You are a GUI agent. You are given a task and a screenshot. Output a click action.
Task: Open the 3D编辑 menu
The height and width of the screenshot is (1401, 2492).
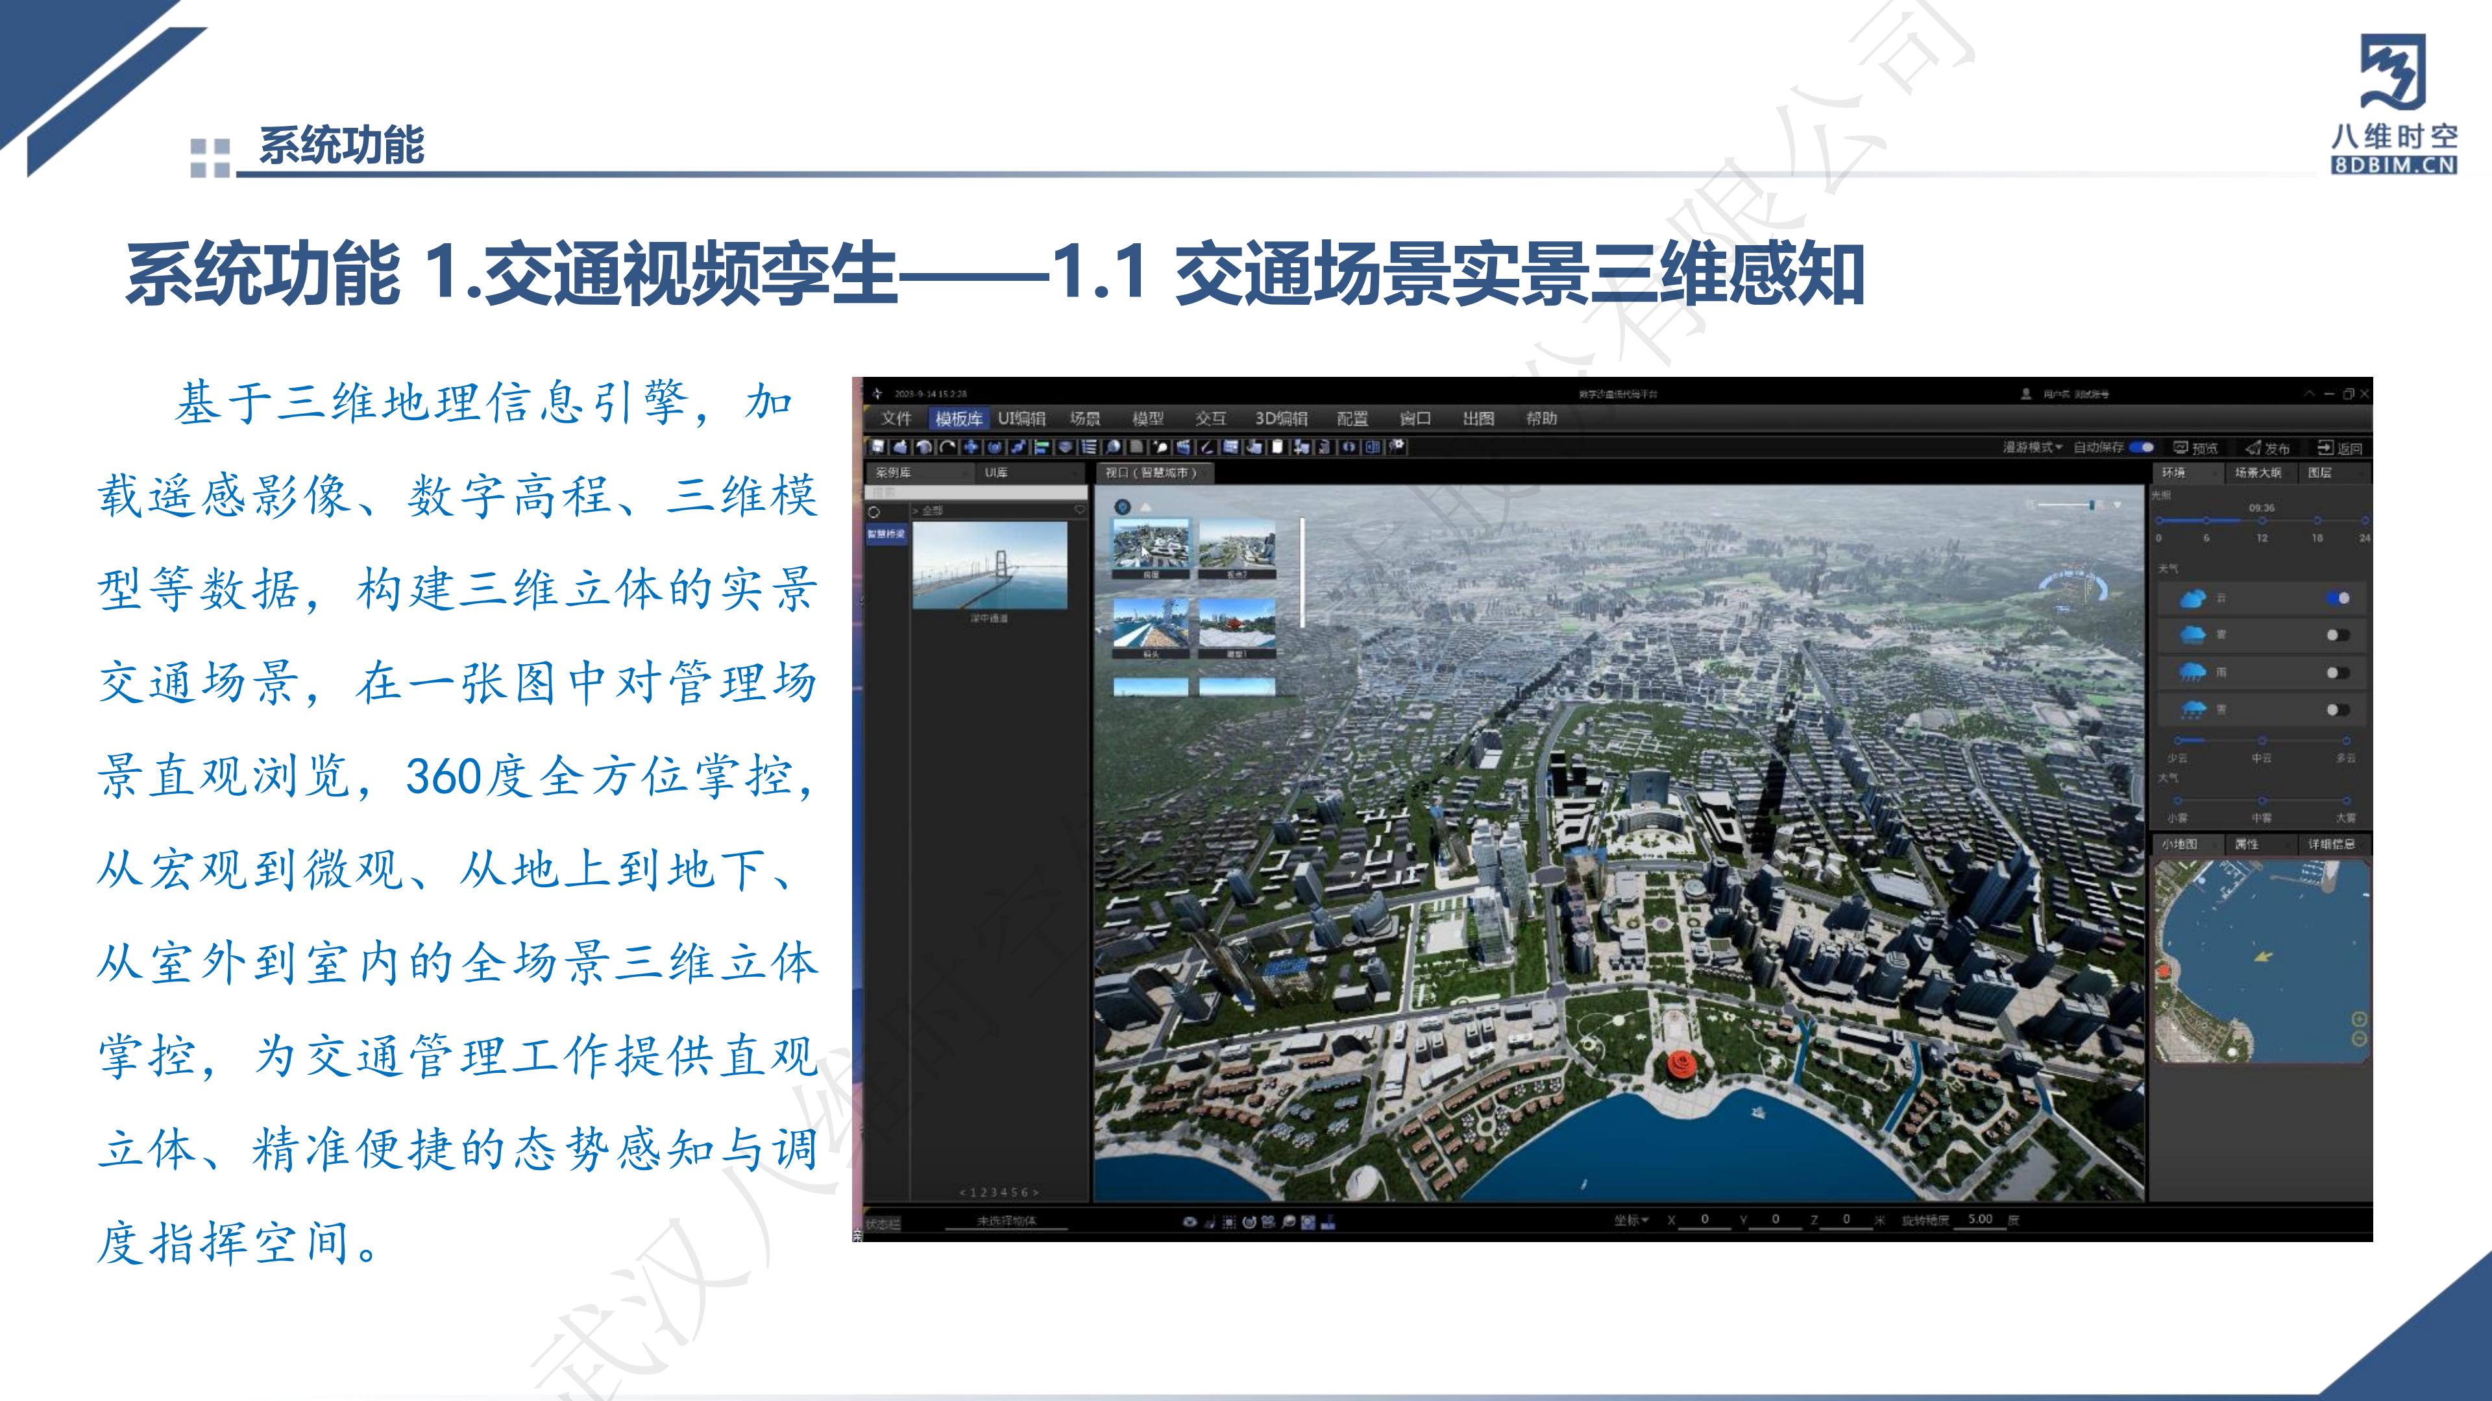[x=1281, y=418]
